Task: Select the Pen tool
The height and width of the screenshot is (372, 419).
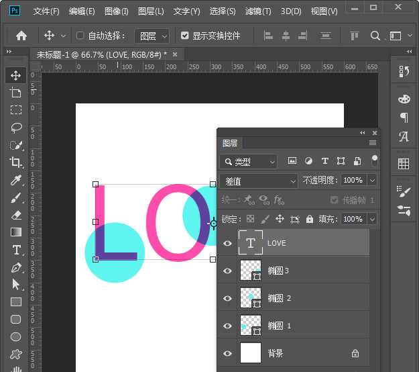Action: point(16,267)
